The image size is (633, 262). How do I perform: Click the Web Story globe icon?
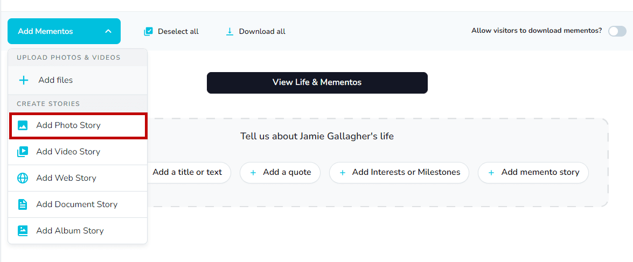23,178
